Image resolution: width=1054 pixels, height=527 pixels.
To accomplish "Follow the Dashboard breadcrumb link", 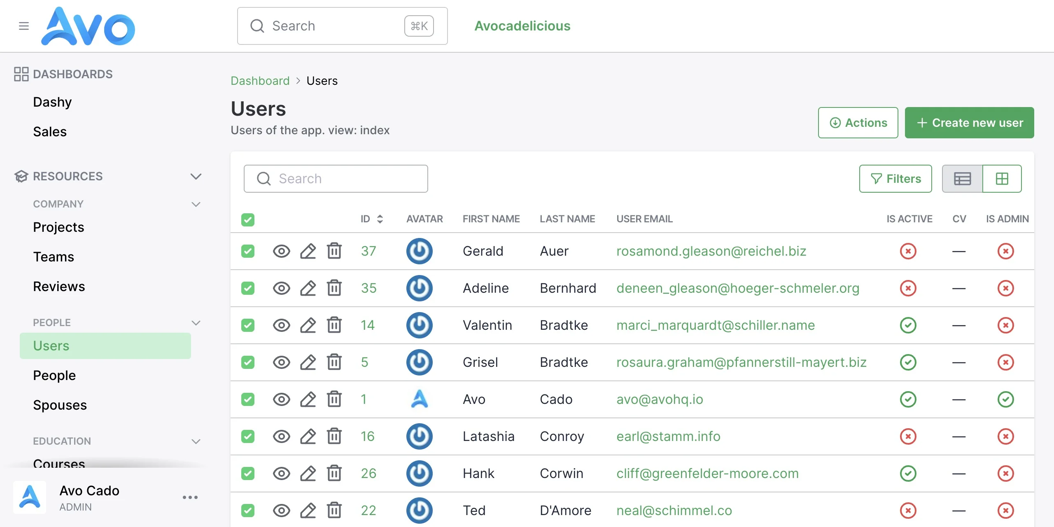I will pyautogui.click(x=260, y=81).
